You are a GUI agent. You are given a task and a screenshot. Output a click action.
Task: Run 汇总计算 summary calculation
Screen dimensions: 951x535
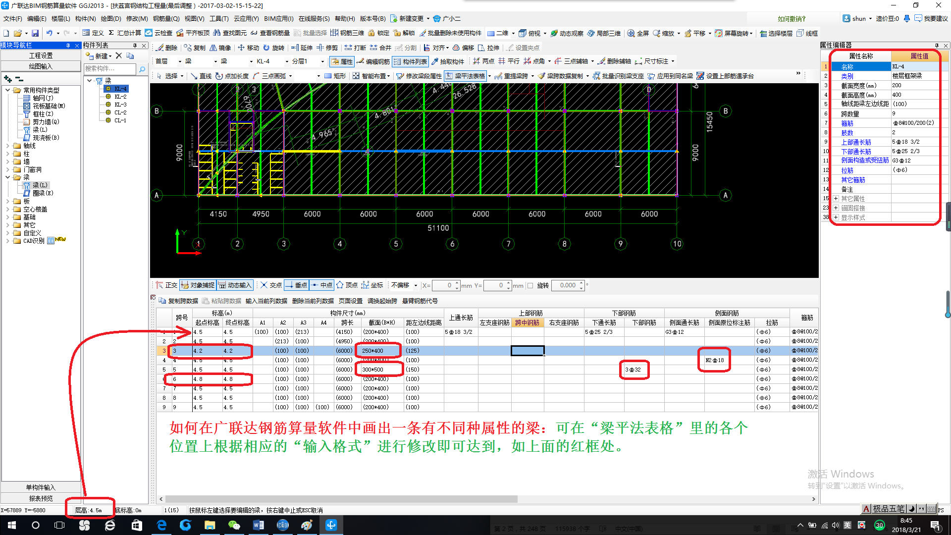click(125, 33)
